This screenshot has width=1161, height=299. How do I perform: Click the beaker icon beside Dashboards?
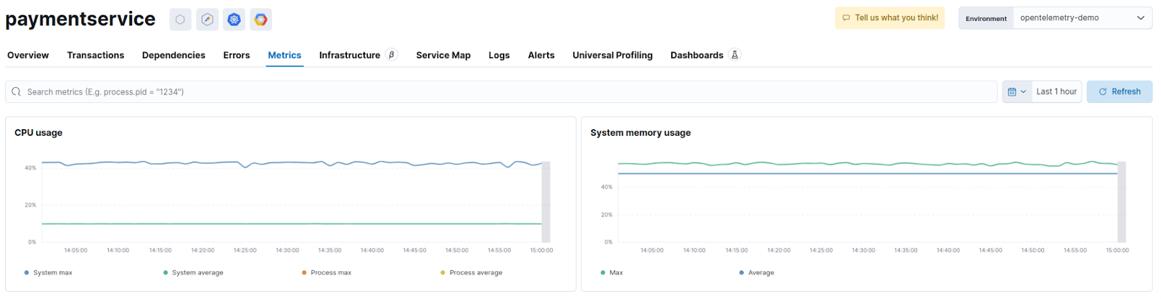tap(734, 54)
